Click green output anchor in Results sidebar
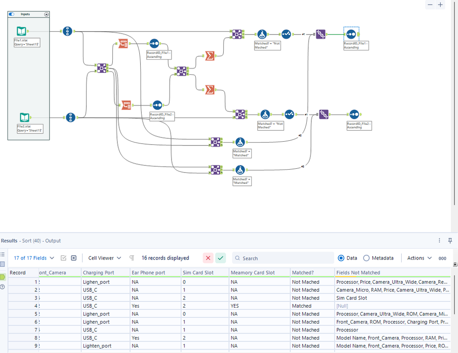 pyautogui.click(x=2, y=276)
